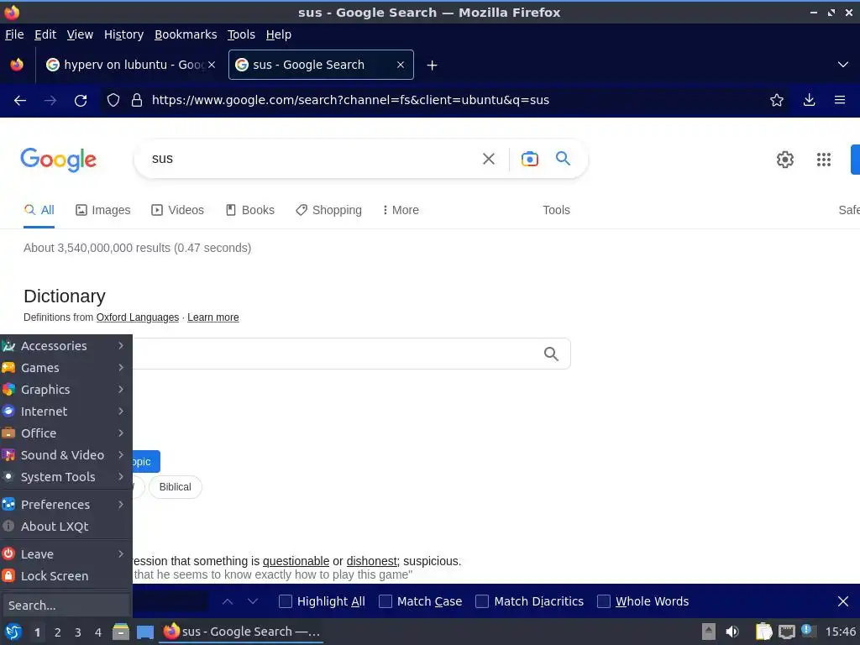Expand the Internet submenu
This screenshot has width=860, height=645.
click(66, 412)
